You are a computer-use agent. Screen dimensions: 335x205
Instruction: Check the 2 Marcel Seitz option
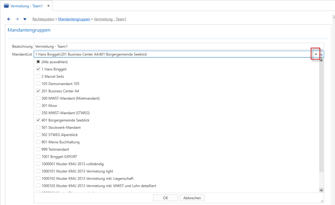coord(38,76)
